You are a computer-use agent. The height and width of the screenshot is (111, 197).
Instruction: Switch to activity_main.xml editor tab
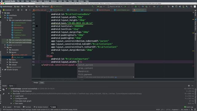(x=40, y=10)
